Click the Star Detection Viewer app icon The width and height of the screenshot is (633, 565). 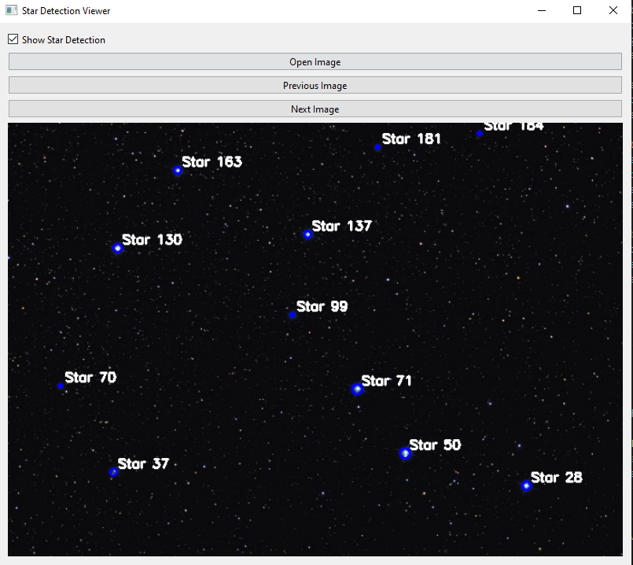pyautogui.click(x=11, y=10)
